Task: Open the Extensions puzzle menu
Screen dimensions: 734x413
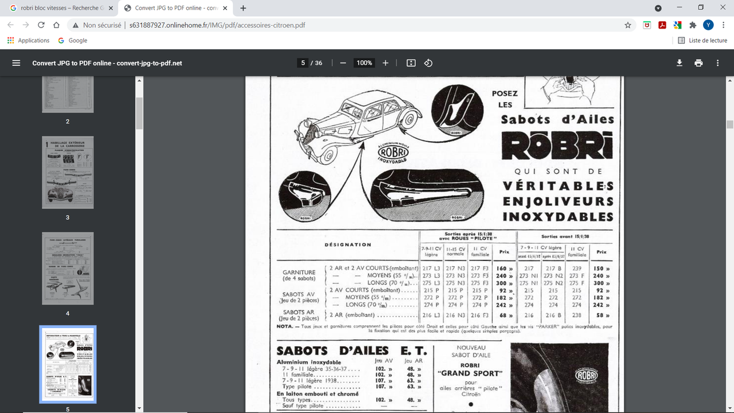Action: [x=693, y=25]
